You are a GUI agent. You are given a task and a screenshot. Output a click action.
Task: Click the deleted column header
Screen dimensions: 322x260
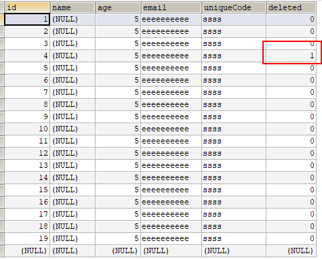click(x=291, y=7)
